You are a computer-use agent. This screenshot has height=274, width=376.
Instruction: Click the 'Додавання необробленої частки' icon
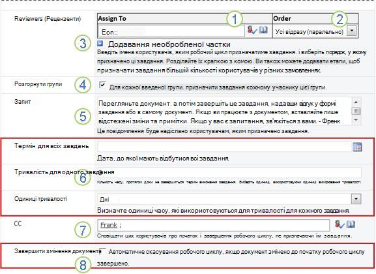click(100, 44)
